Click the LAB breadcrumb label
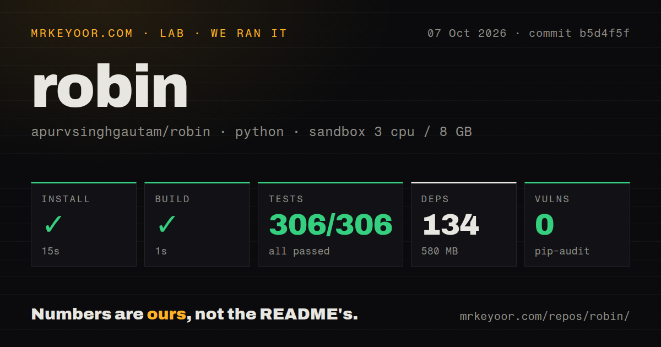Screen dimensions: 661x347 pos(172,34)
